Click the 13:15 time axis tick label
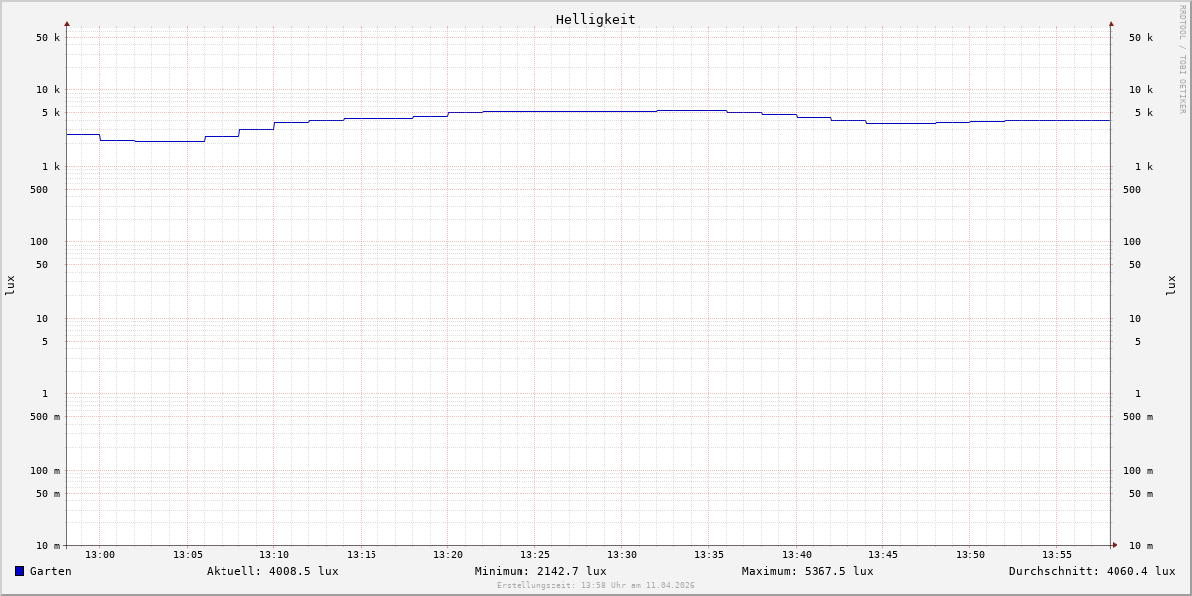This screenshot has height=596, width=1192. tap(362, 555)
